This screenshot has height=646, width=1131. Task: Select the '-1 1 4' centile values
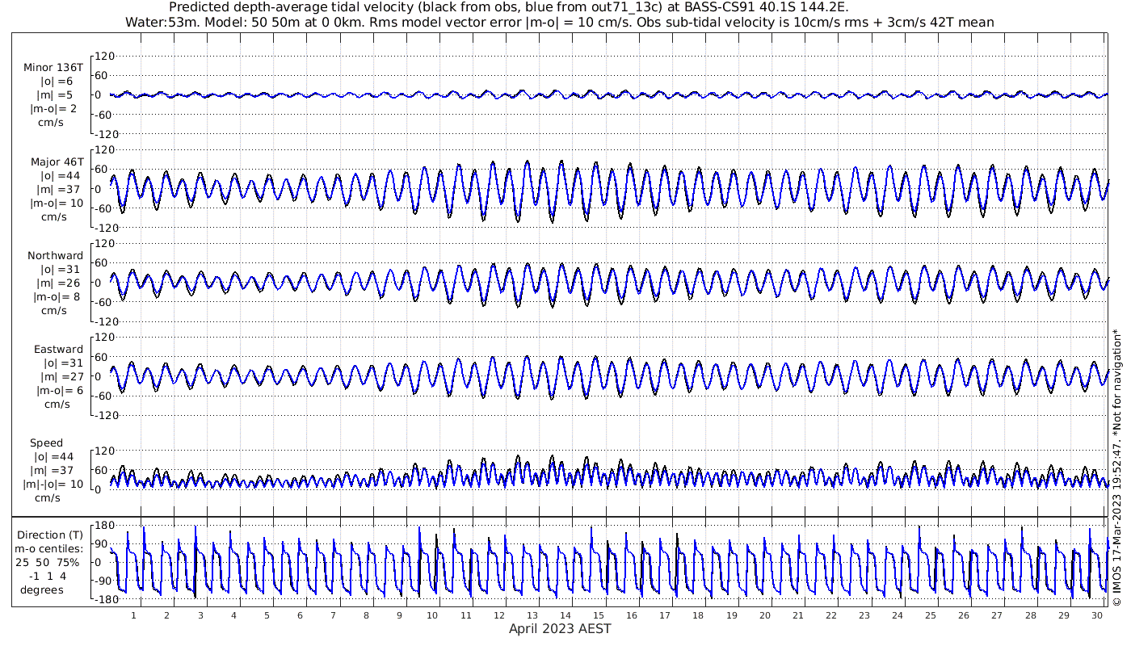click(x=48, y=577)
